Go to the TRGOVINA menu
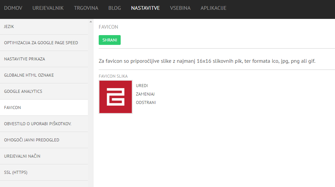 click(x=86, y=8)
